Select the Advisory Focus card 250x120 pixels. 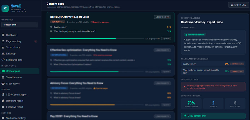pyautogui.click(x=111, y=94)
